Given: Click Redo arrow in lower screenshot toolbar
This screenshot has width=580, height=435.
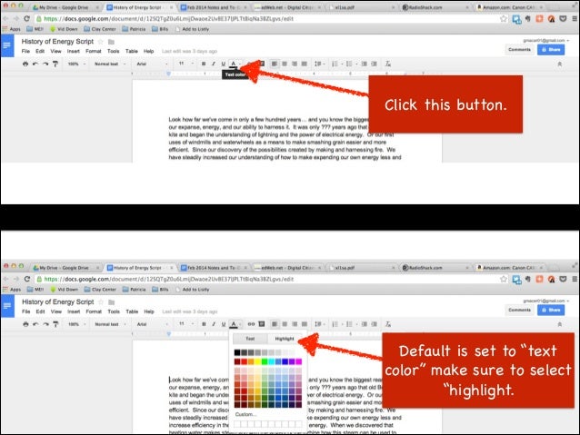Looking at the screenshot, I should 45,324.
